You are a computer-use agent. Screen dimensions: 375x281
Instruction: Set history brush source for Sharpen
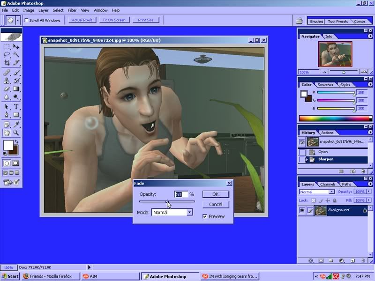pyautogui.click(x=302, y=159)
